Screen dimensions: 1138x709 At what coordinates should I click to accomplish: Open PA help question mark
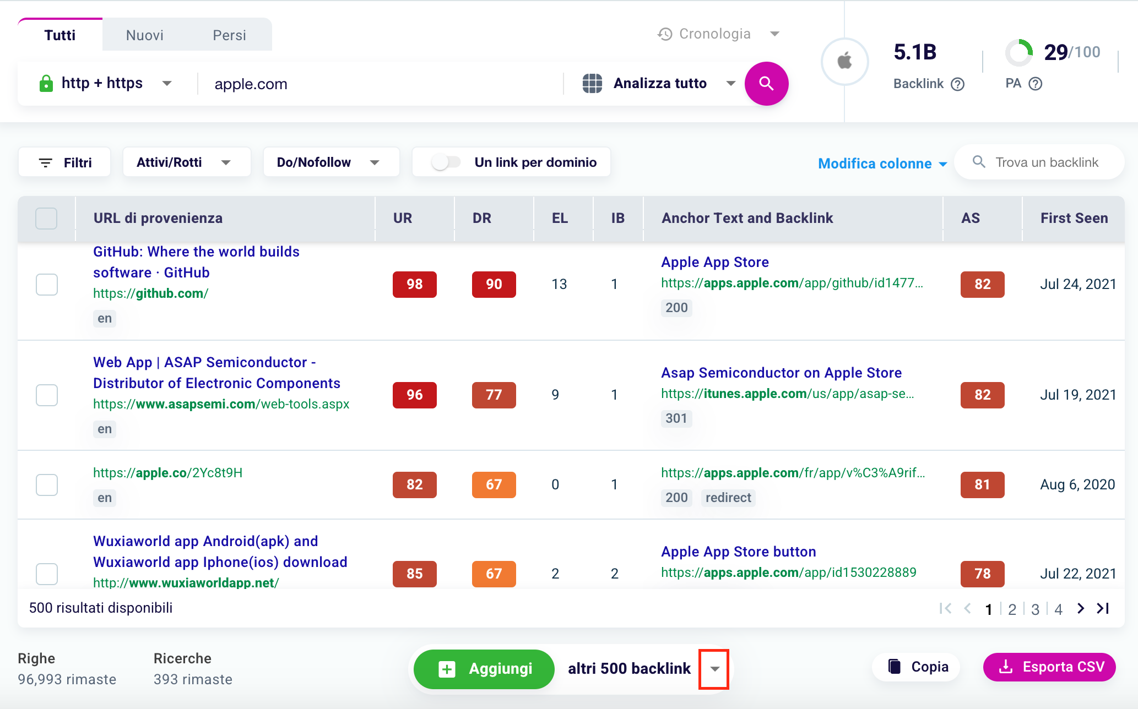pyautogui.click(x=1036, y=84)
